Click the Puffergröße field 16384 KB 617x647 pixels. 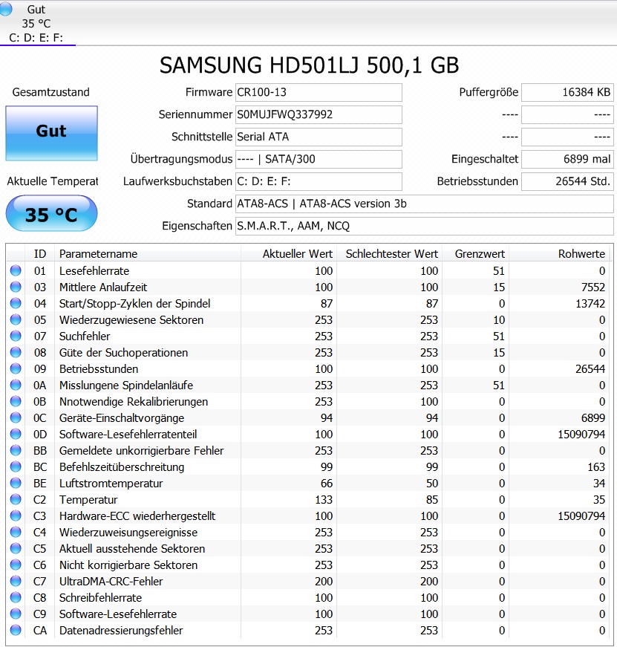(567, 92)
